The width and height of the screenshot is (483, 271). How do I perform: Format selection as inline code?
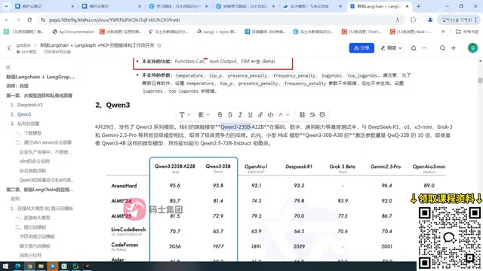coord(270,114)
